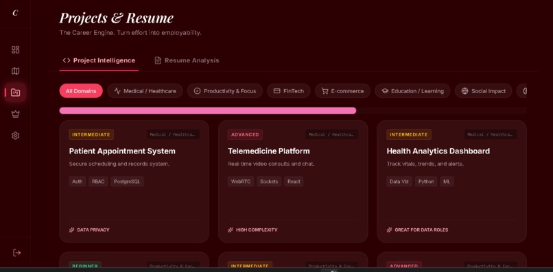Viewport: 553px width, 272px height.
Task: Click INTERMEDIATE badge on Patient Appointment System
Action: tap(91, 134)
